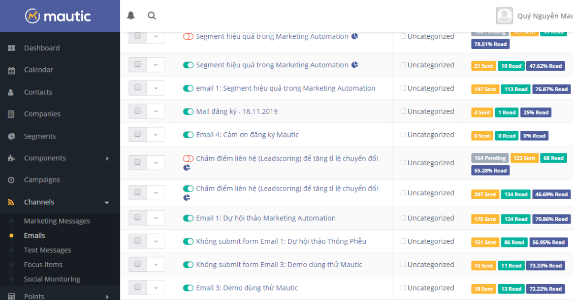
Task: Click the Calendar icon in sidebar
Action: 11,70
